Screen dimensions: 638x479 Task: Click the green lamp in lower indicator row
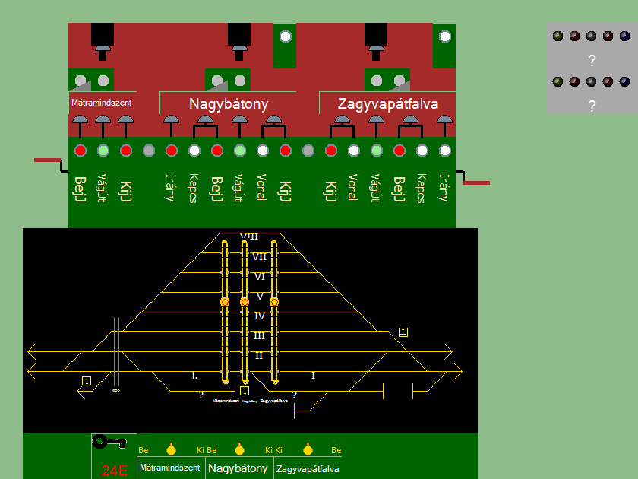pyautogui.click(x=557, y=81)
